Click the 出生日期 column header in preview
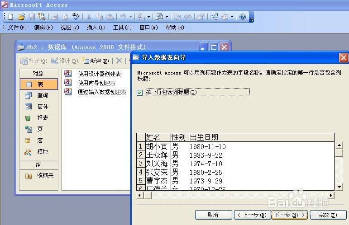Image resolution: width=349 pixels, height=225 pixels. tap(262, 137)
